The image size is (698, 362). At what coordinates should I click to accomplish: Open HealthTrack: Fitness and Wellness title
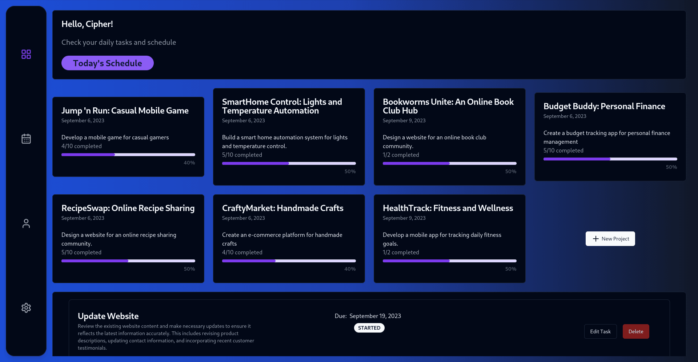click(448, 208)
